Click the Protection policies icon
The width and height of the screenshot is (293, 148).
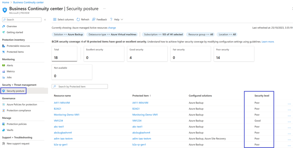click(x=4, y=124)
